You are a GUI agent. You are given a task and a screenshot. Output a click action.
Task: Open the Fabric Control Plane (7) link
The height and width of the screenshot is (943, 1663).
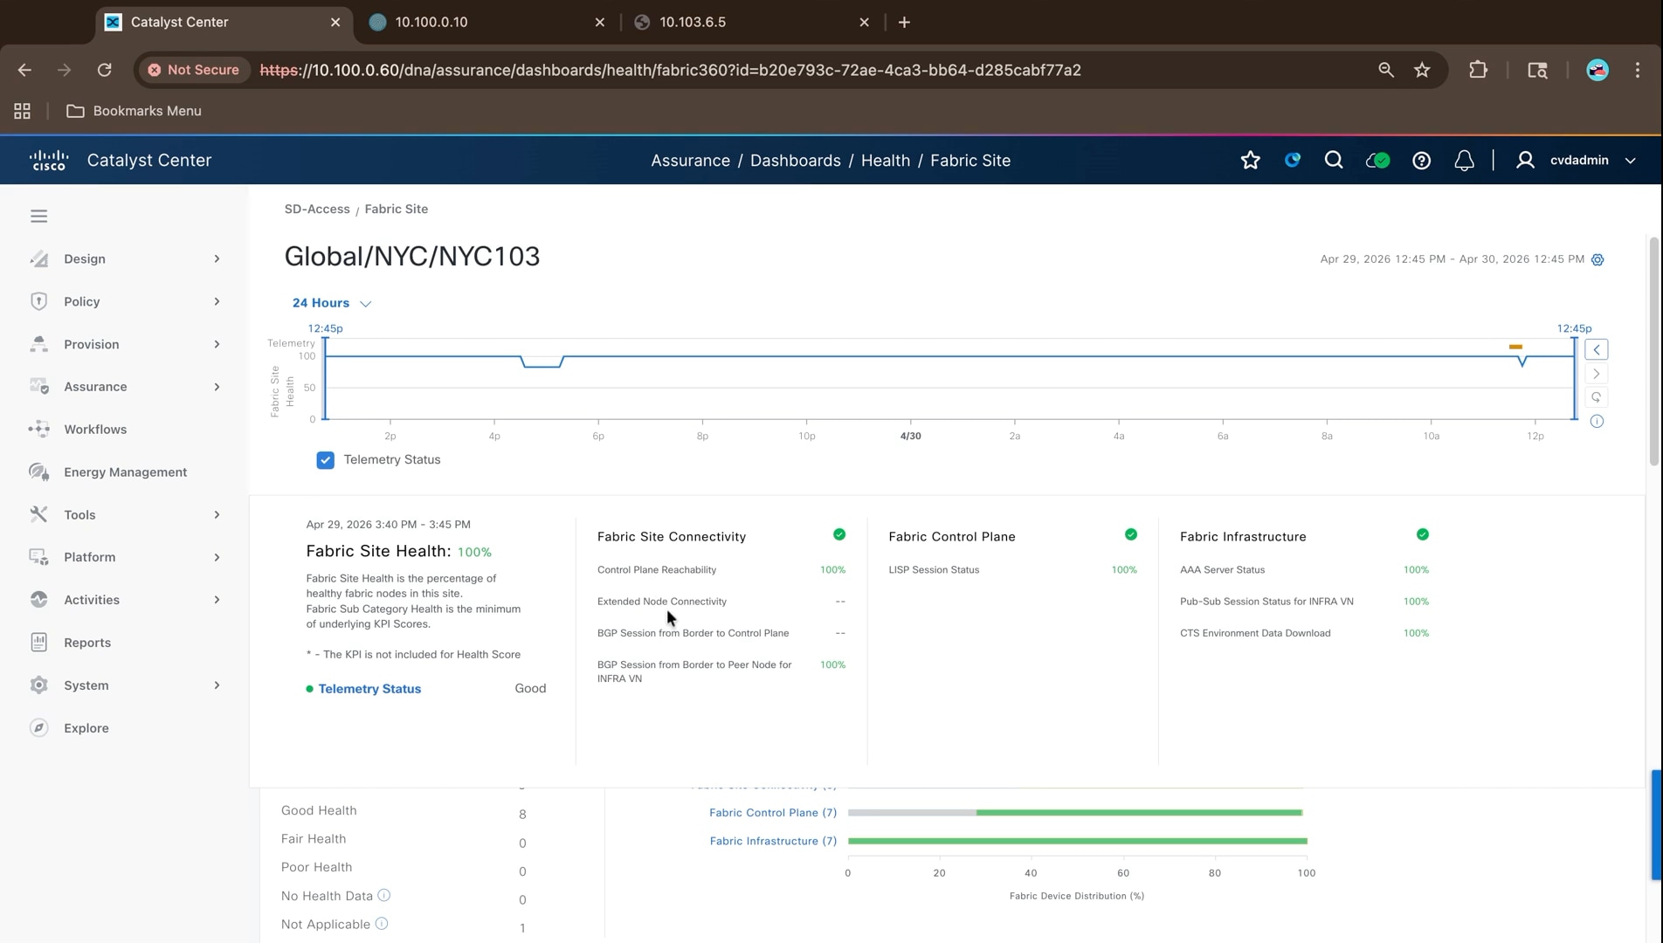(773, 813)
